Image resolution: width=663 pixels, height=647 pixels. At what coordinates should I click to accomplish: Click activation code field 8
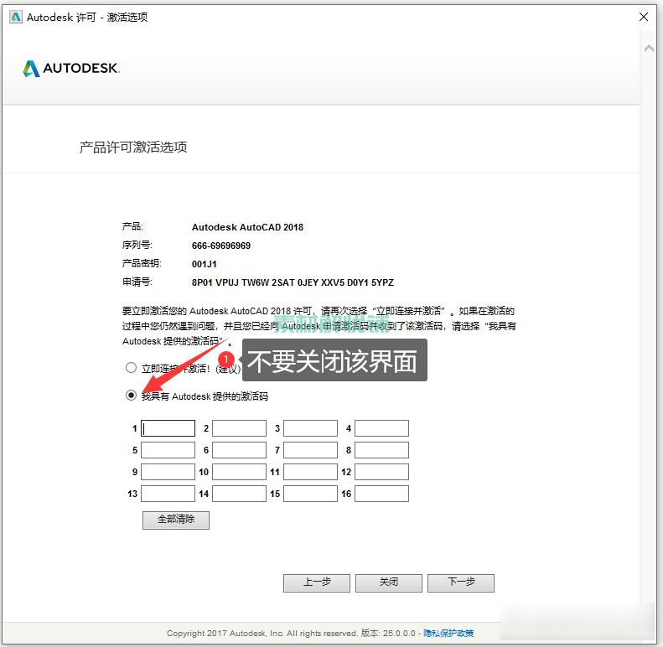(381, 450)
